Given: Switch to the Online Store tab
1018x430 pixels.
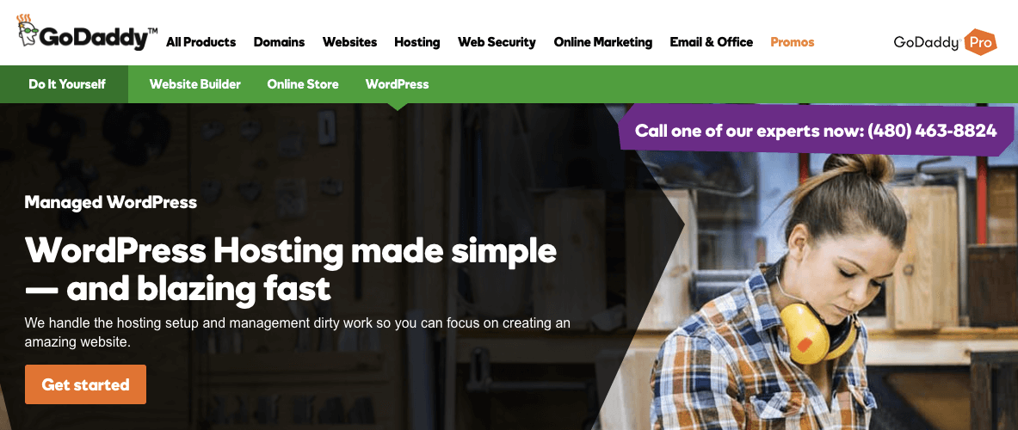Looking at the screenshot, I should tap(303, 84).
